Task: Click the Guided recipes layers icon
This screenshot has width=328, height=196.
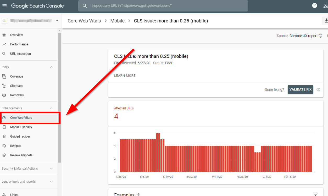Action: point(4,136)
